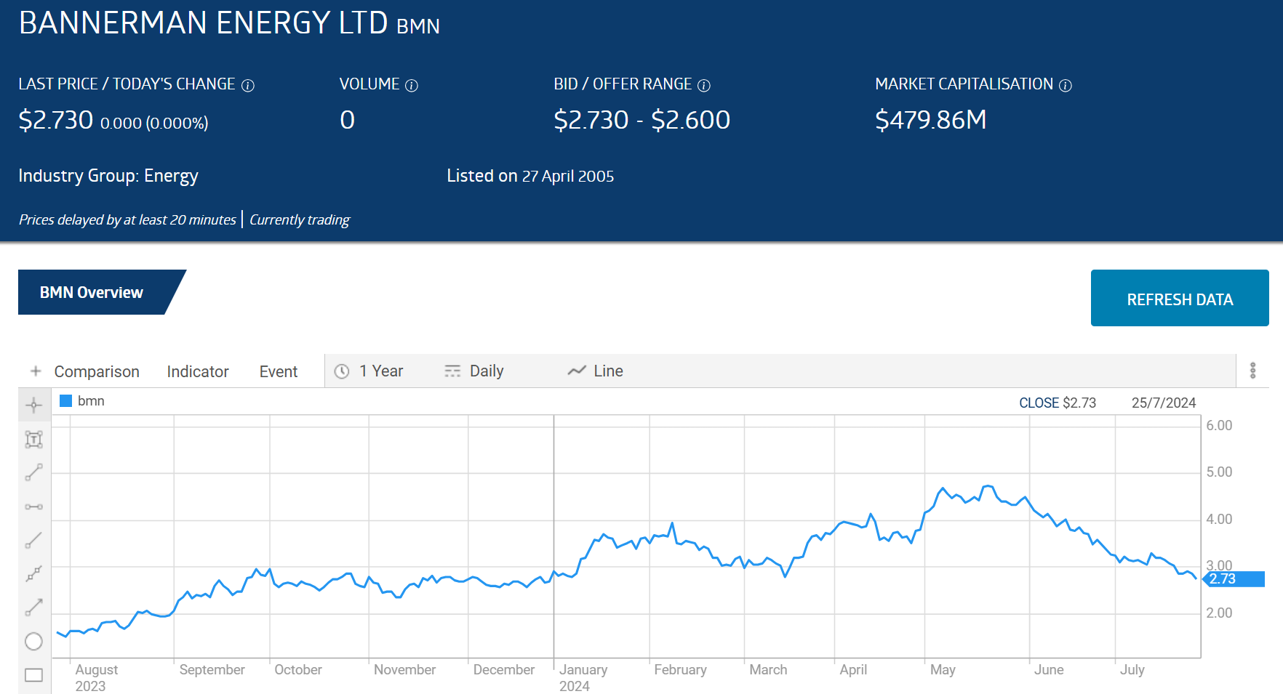Click the interval icon beside Daily
Screen dimensions: 1283x694
point(452,371)
